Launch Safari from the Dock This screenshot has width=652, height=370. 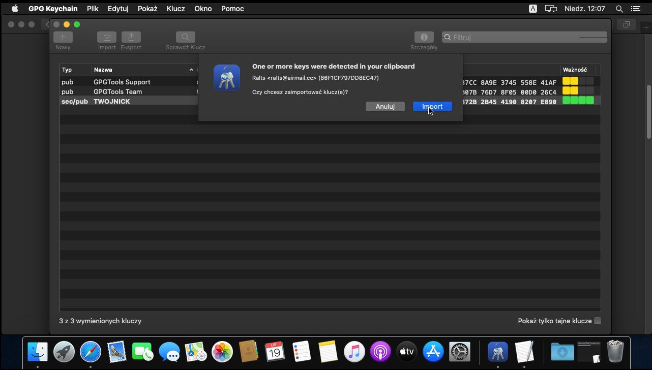[90, 351]
